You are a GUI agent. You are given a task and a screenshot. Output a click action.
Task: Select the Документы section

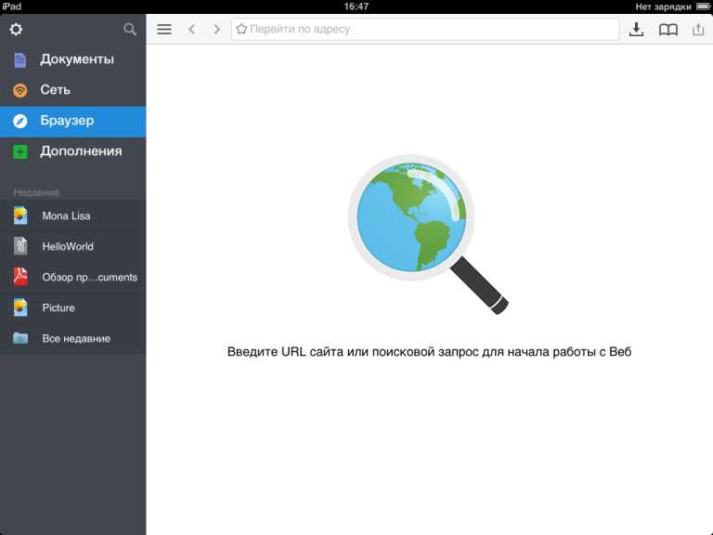[x=72, y=59]
